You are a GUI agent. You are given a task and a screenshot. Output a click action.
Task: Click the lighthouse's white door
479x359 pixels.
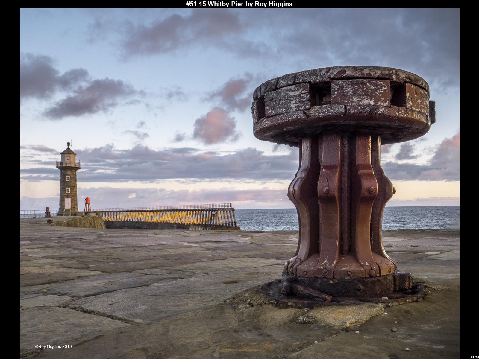coord(68,203)
